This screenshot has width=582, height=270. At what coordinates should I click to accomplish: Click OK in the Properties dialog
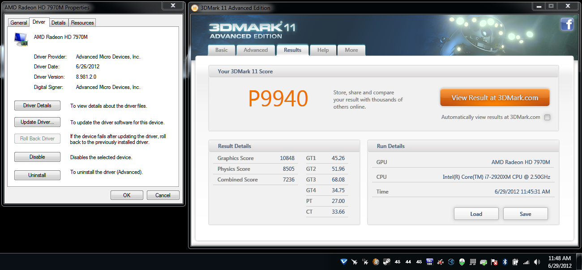(127, 195)
